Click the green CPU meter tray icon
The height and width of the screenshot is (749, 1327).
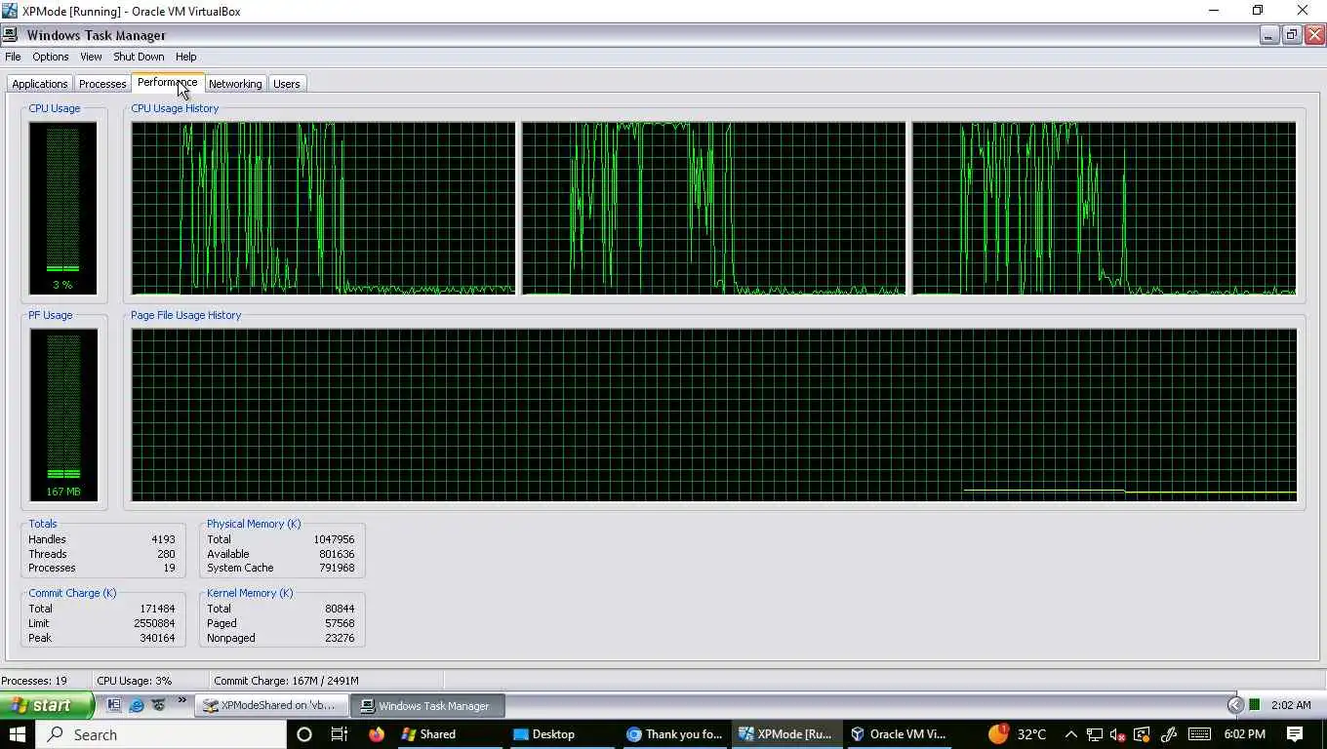click(1255, 705)
